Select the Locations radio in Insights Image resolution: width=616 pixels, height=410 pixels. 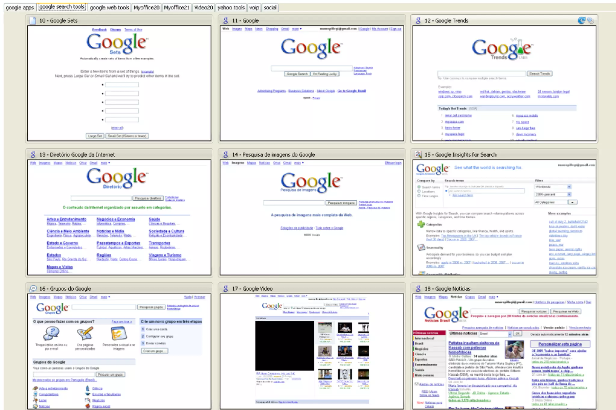419,191
